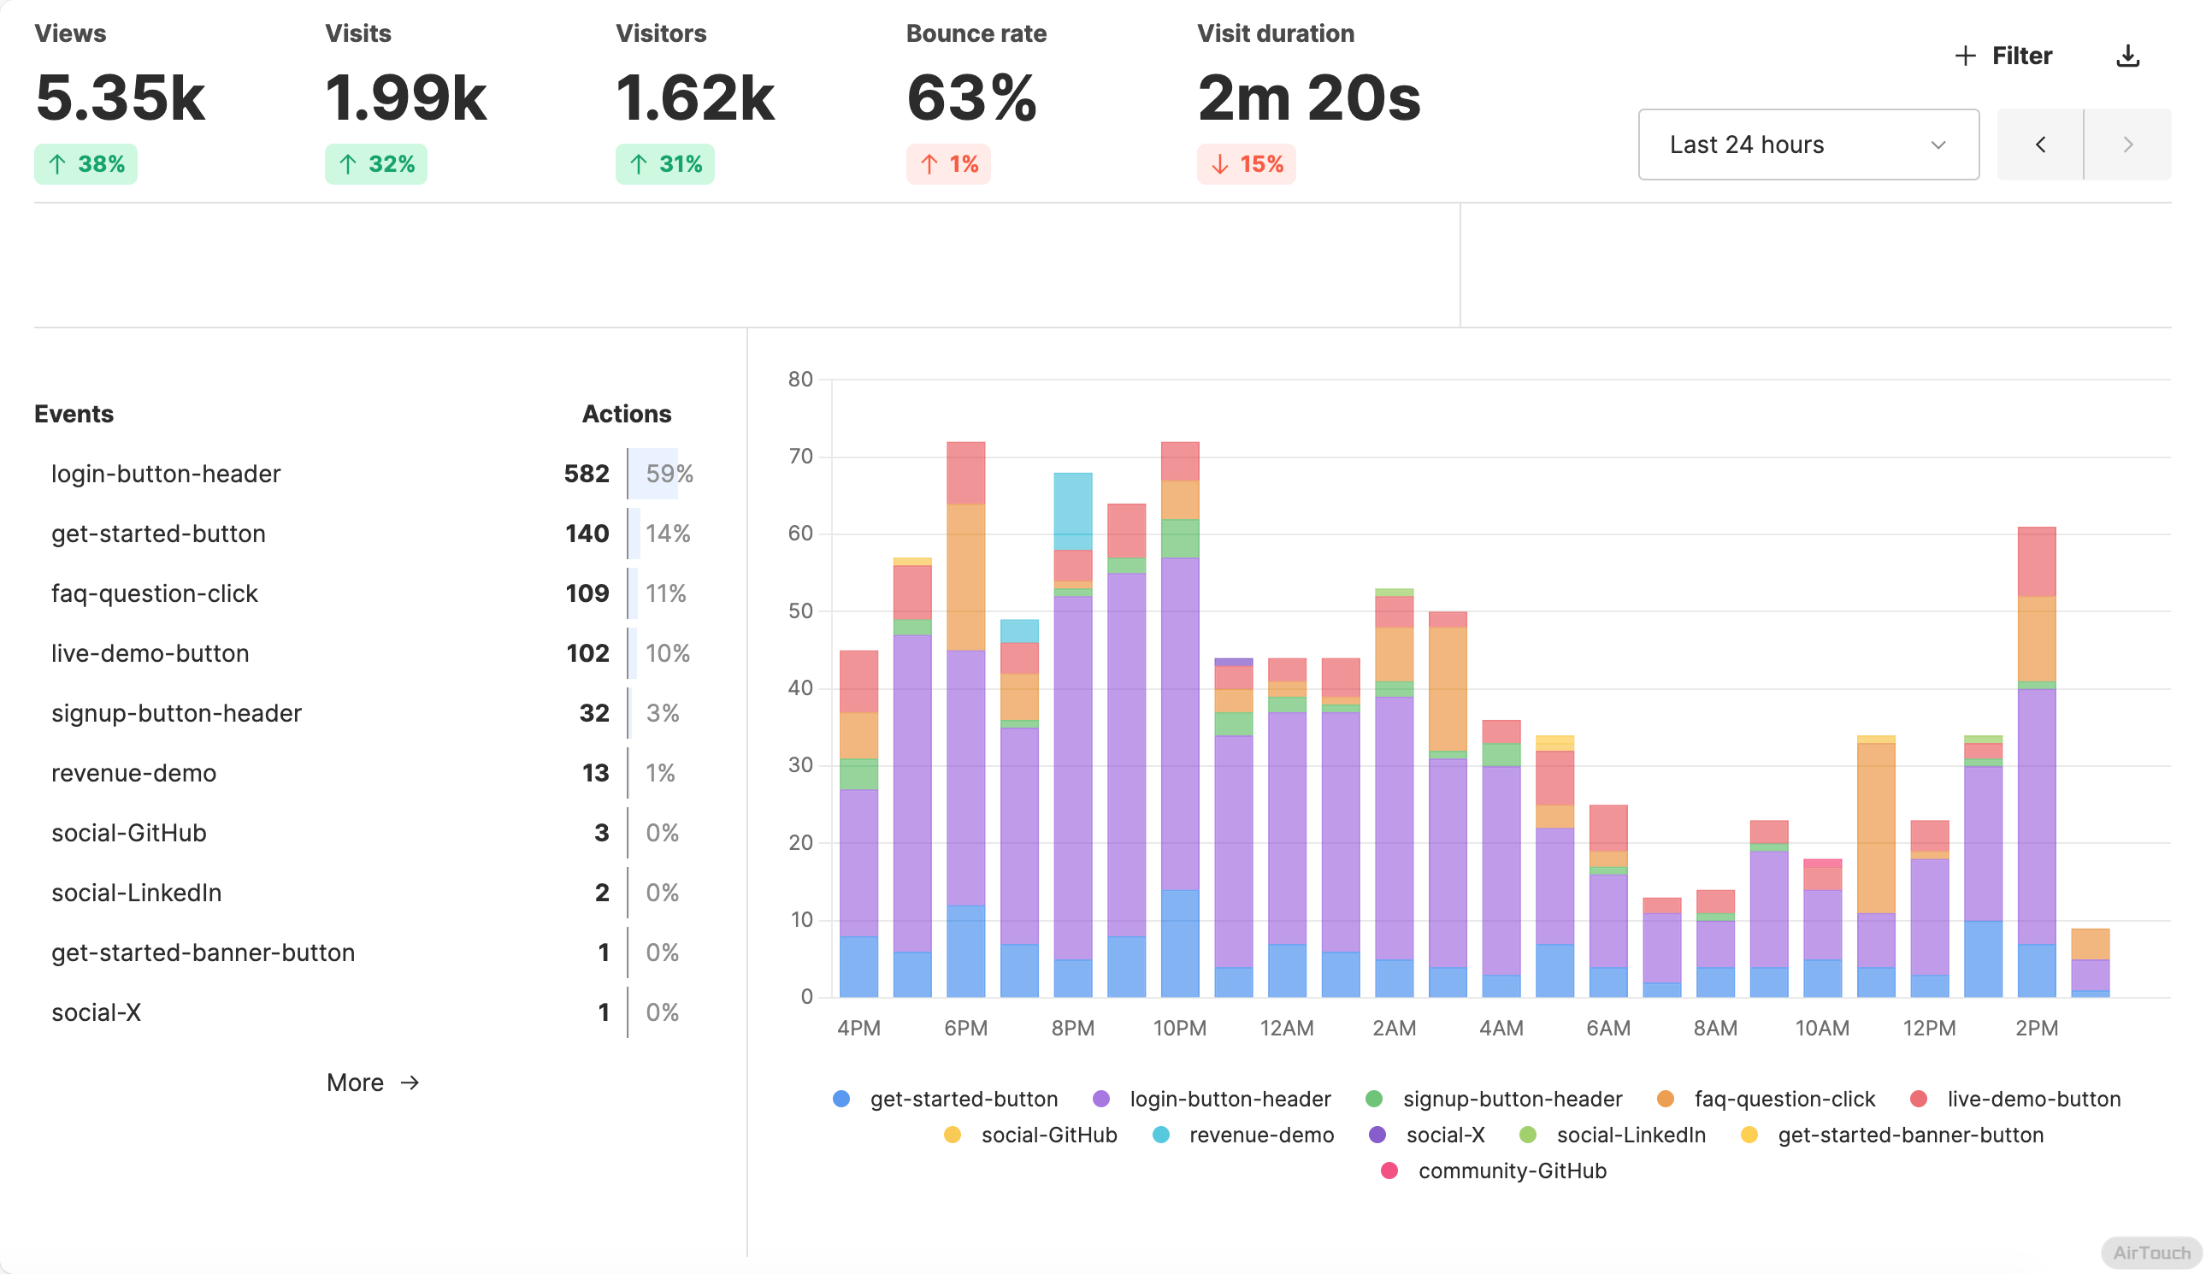Viewport: 2206px width, 1274px height.
Task: Click the plus Filter button
Action: click(x=2003, y=56)
